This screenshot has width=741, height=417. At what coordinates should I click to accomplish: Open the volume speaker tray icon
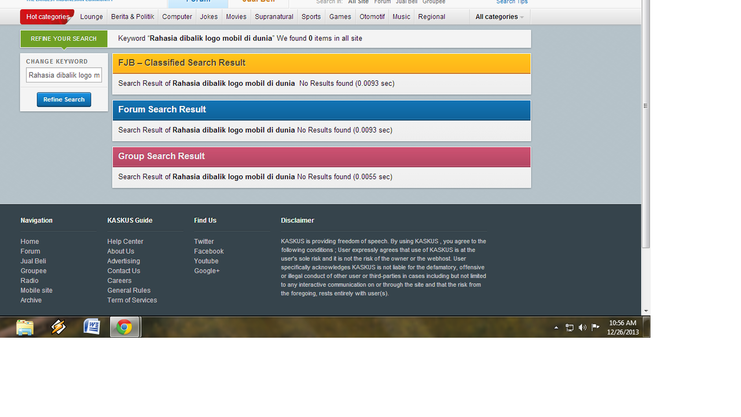pyautogui.click(x=582, y=328)
